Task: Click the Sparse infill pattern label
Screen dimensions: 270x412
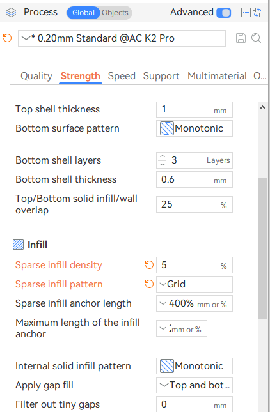Action: tap(59, 284)
